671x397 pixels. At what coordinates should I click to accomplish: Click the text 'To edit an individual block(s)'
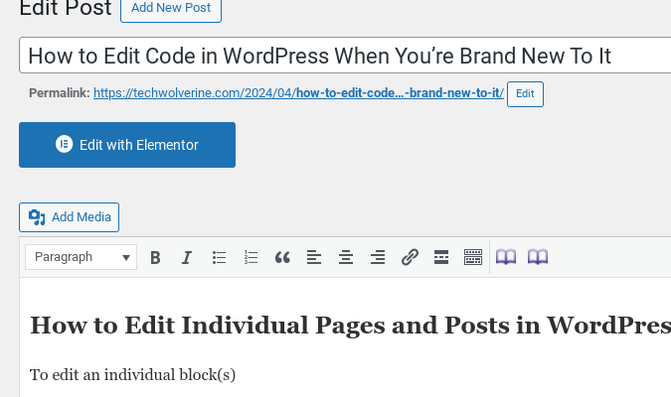click(x=132, y=375)
